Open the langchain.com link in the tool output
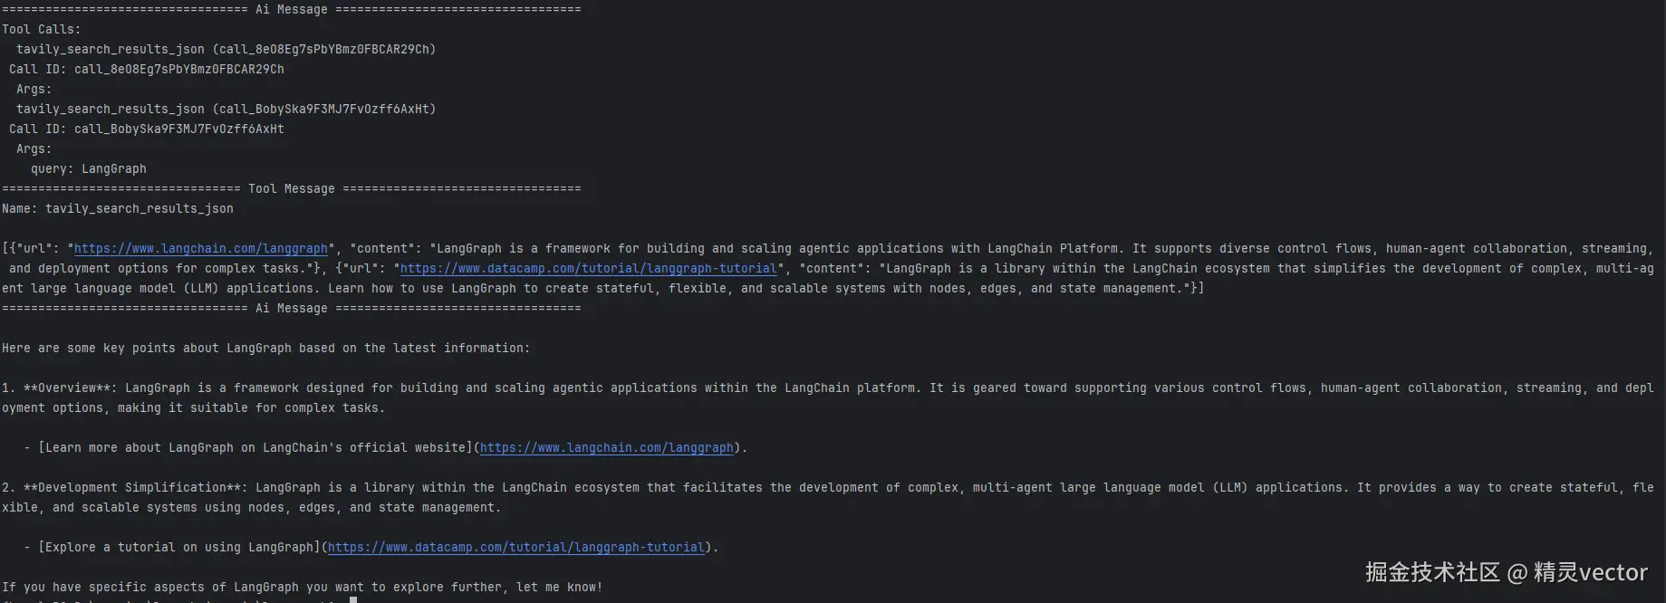 [200, 249]
